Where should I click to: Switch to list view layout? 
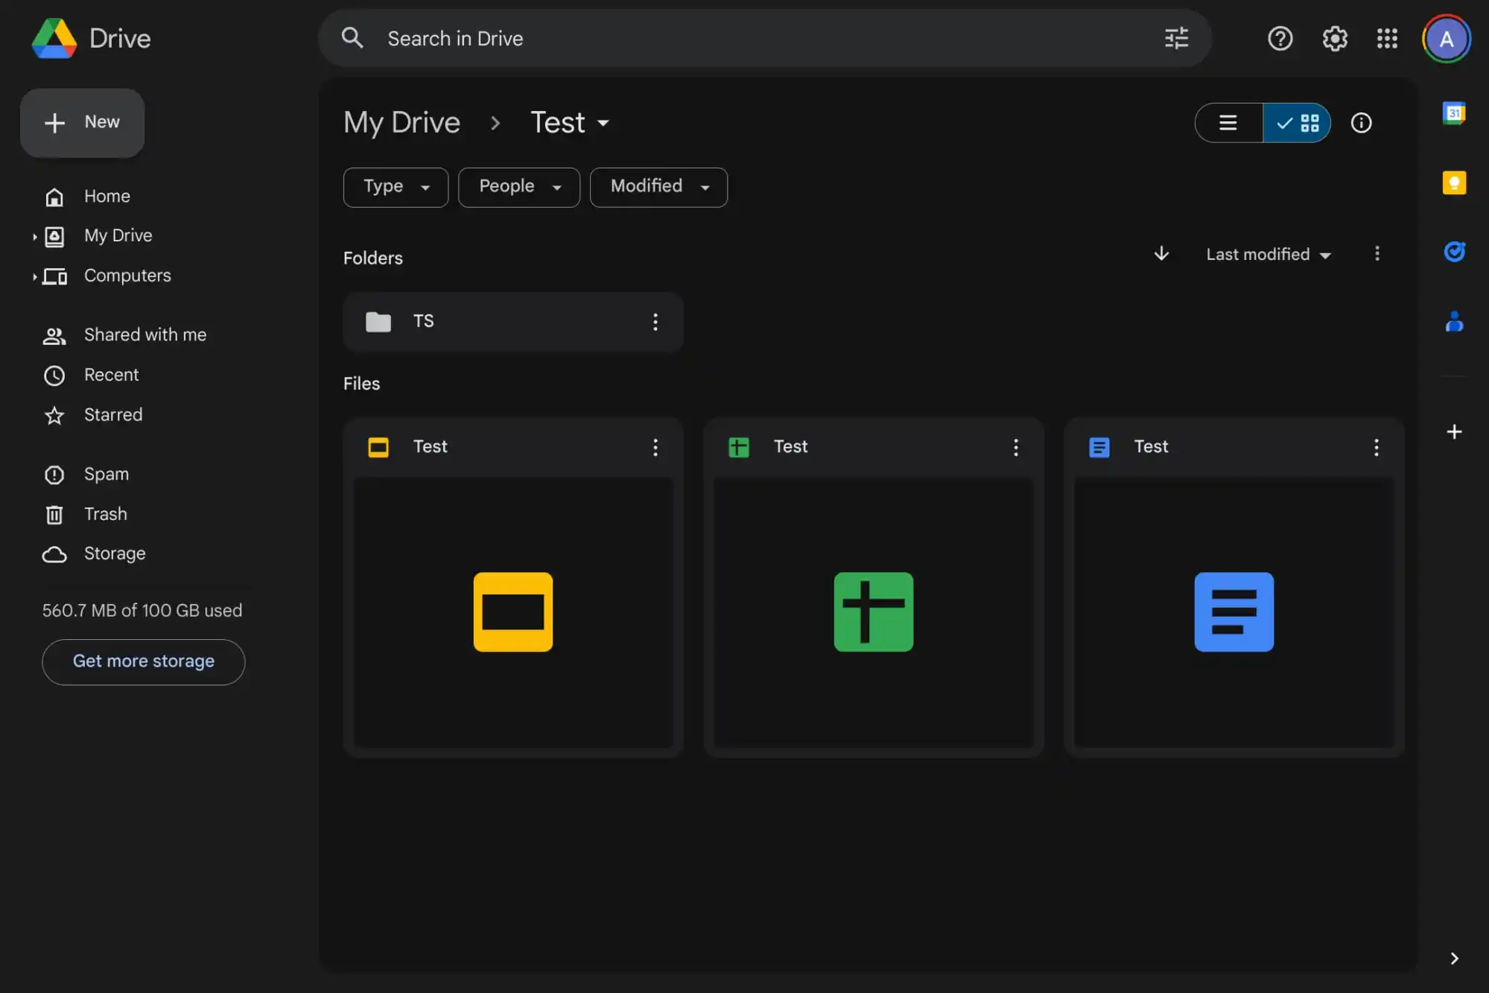[x=1228, y=123]
